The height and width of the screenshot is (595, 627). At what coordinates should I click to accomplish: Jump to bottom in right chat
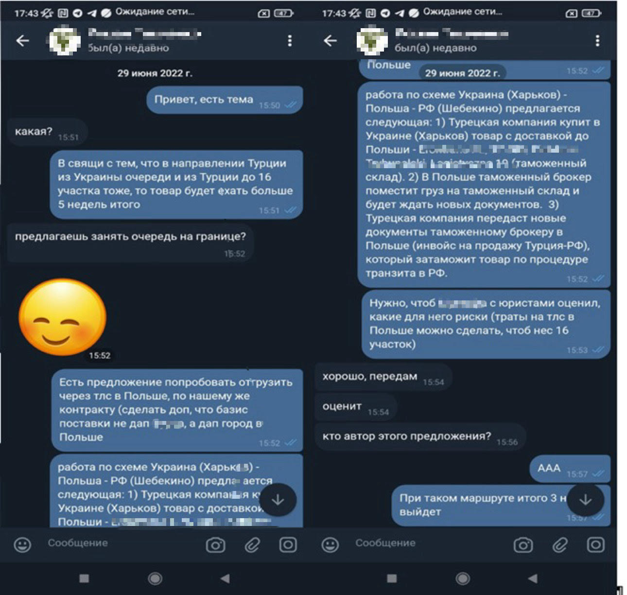(585, 500)
